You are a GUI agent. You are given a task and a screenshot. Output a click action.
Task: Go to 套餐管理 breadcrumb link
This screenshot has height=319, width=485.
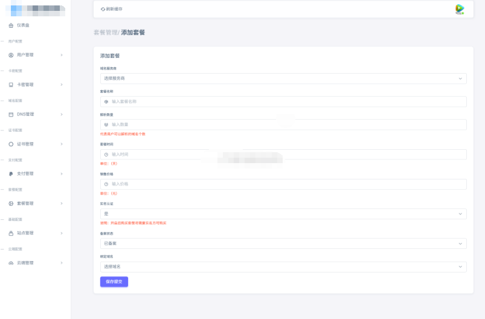(x=106, y=33)
